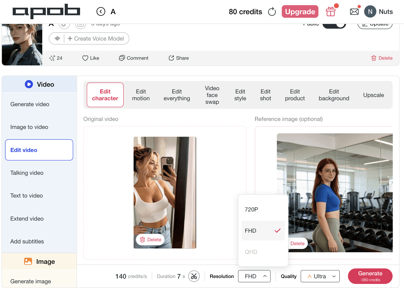Click the Duration 7 s value
404x291 pixels.
coord(171,276)
